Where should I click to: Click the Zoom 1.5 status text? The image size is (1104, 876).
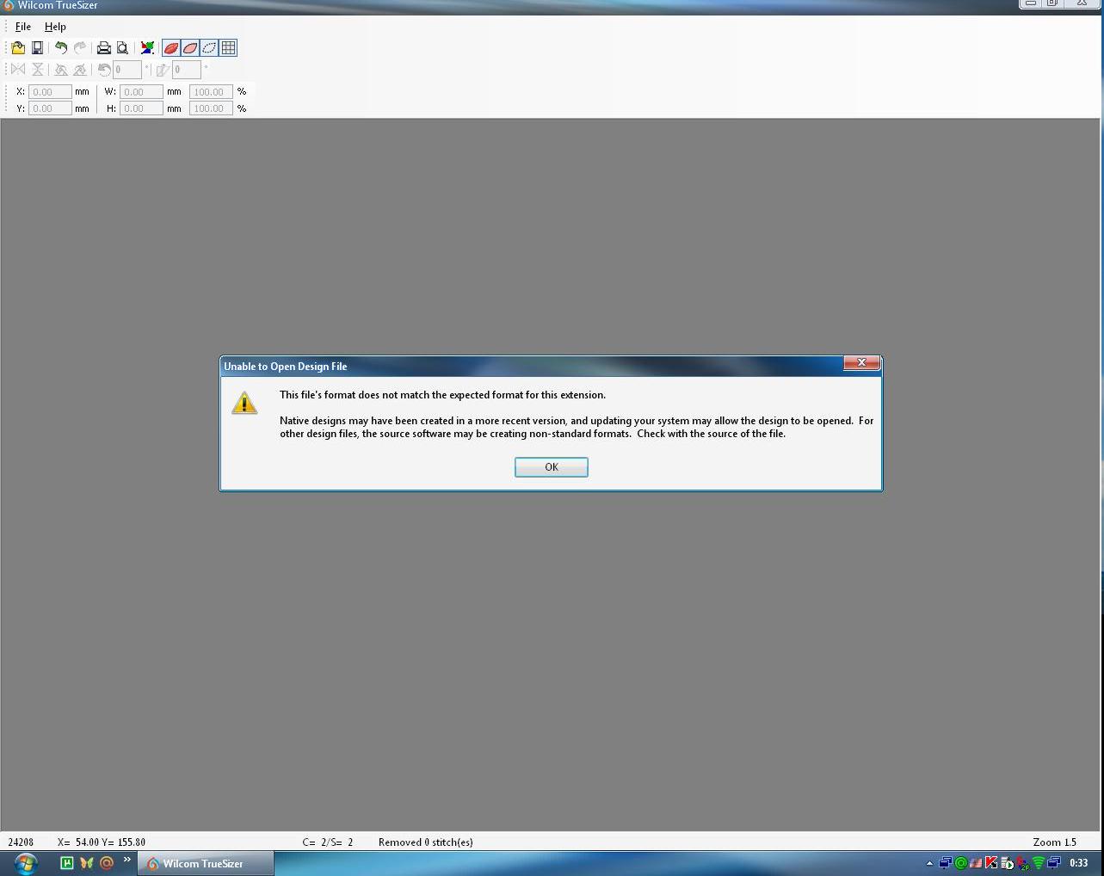point(1055,842)
